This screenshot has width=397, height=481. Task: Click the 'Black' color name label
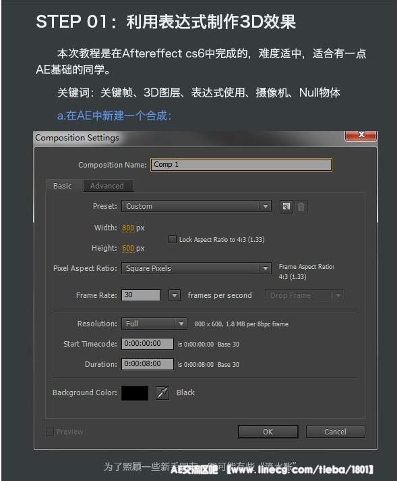pos(185,393)
